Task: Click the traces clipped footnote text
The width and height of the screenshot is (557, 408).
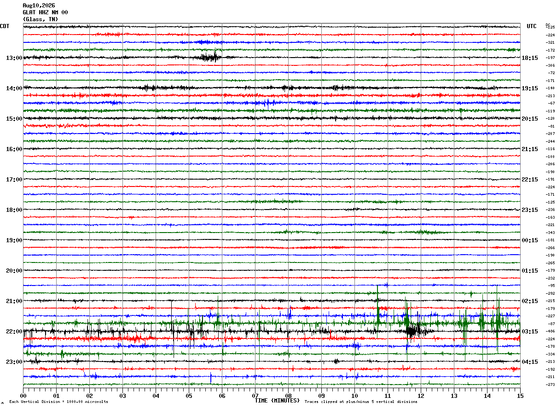Action: [361, 402]
